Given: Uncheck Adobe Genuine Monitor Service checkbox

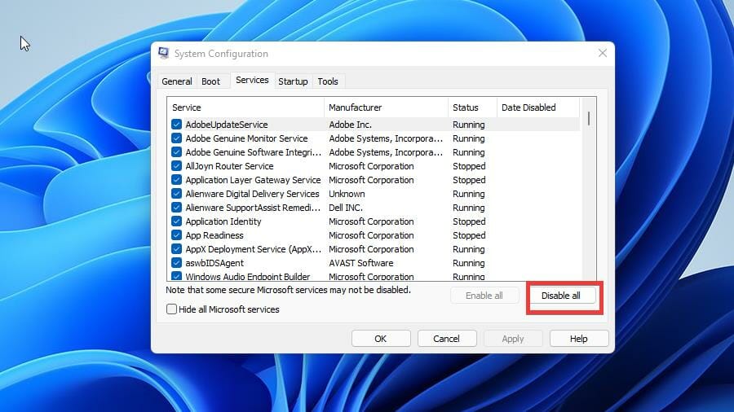Looking at the screenshot, I should click(176, 138).
